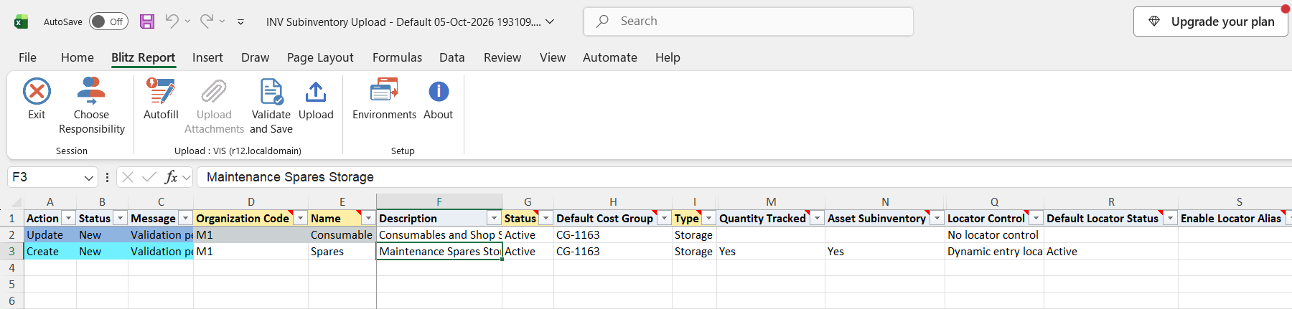Open the Asset Subinventory filter dropdown
The height and width of the screenshot is (309, 1292).
tap(937, 218)
